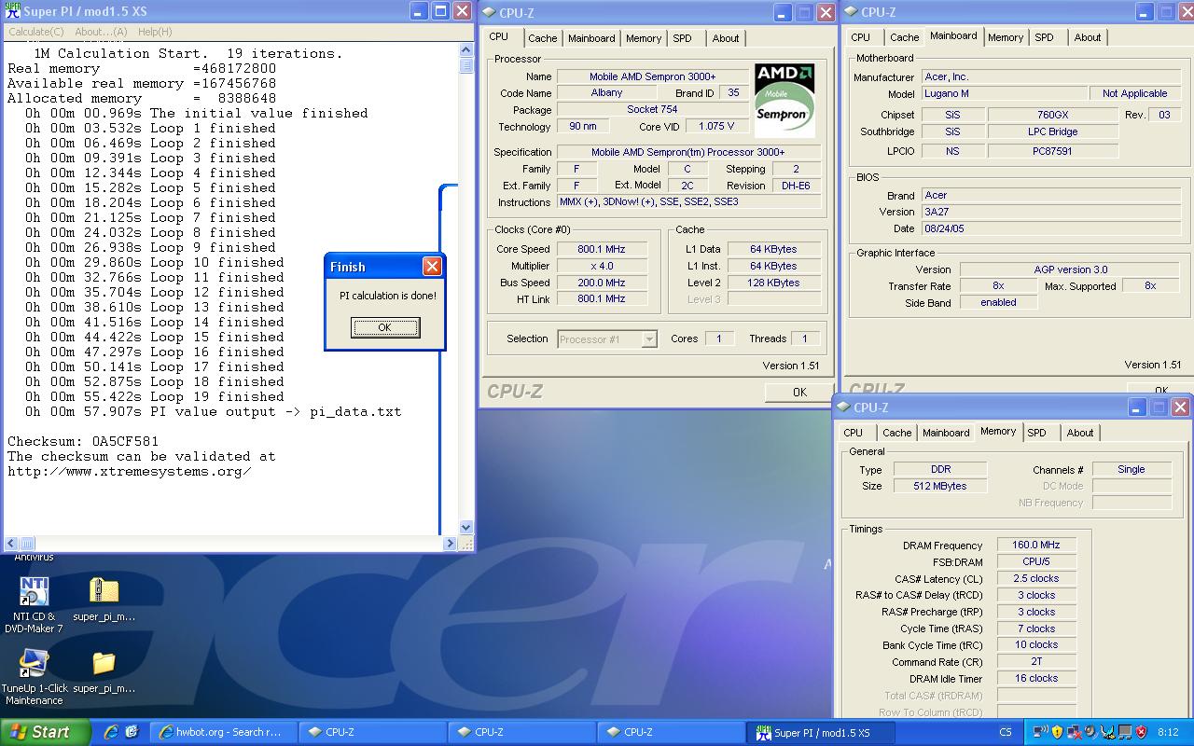Open the About...(A) menu in Super PI
Screen dimensions: 1194x746
pos(100,32)
